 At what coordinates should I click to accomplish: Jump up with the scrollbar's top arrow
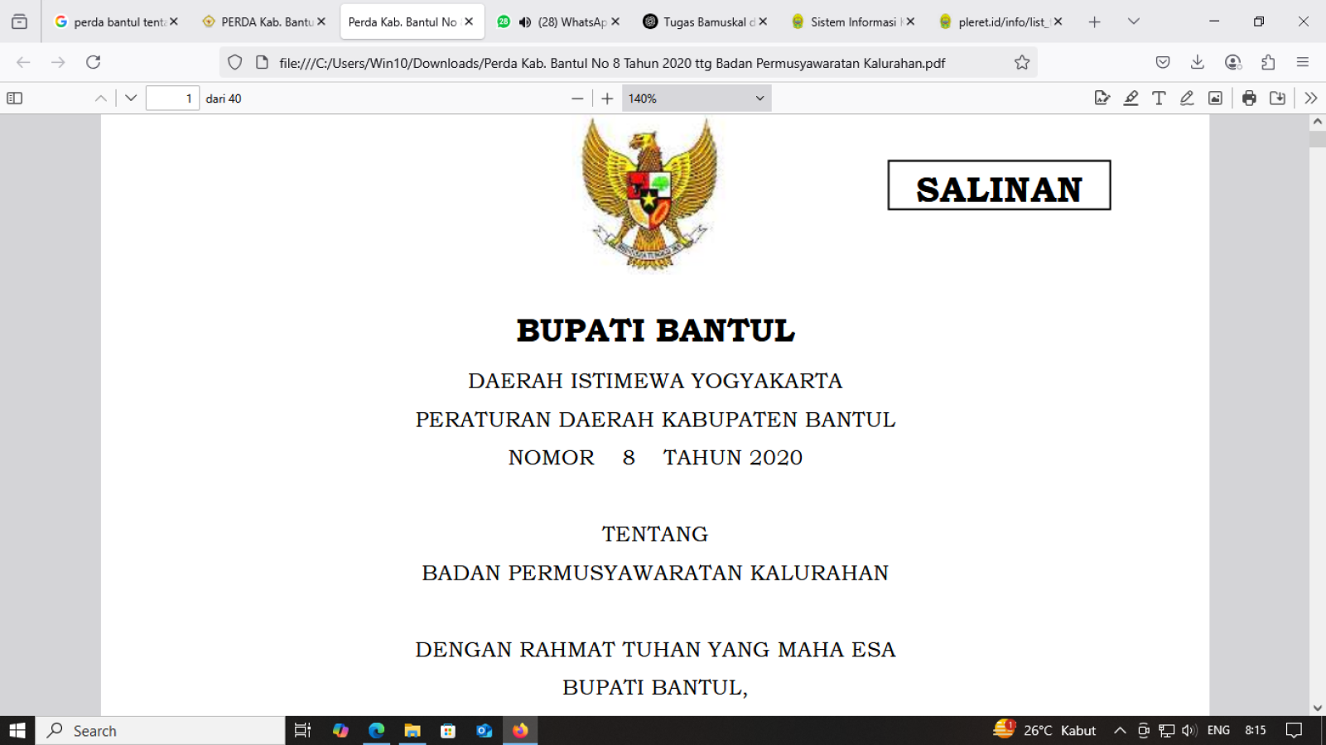[x=1317, y=122]
